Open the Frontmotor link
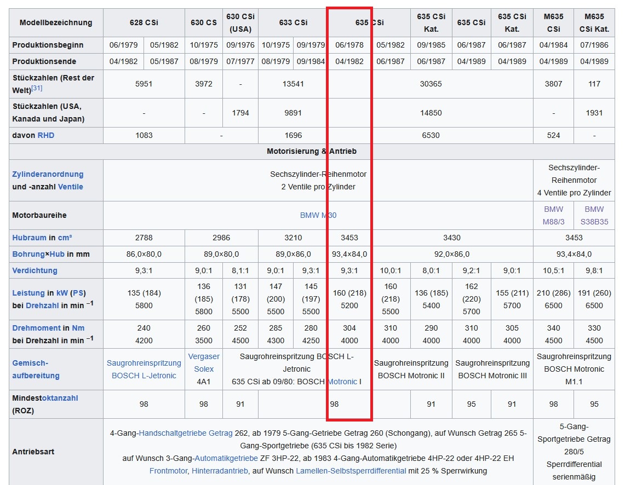The height and width of the screenshot is (485, 625). [168, 471]
